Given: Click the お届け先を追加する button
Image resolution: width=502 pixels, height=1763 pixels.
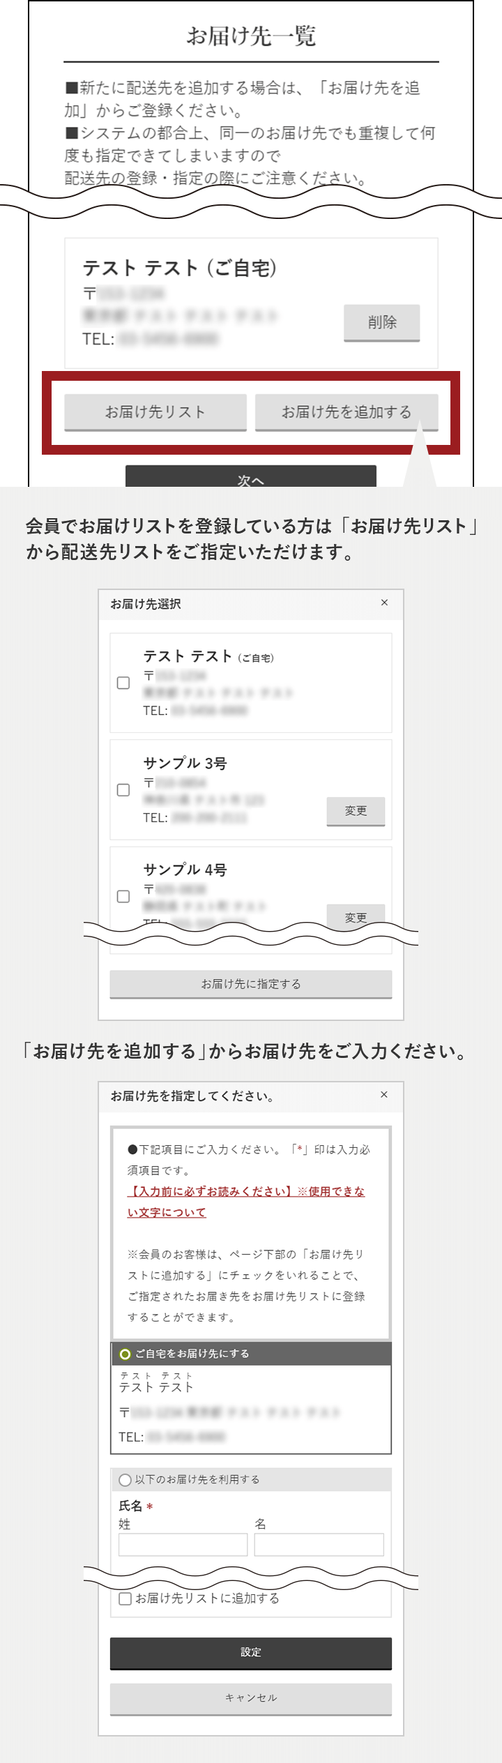Looking at the screenshot, I should 347,412.
